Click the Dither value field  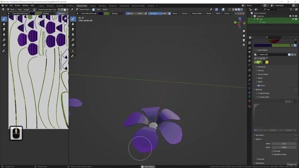pos(284,147)
